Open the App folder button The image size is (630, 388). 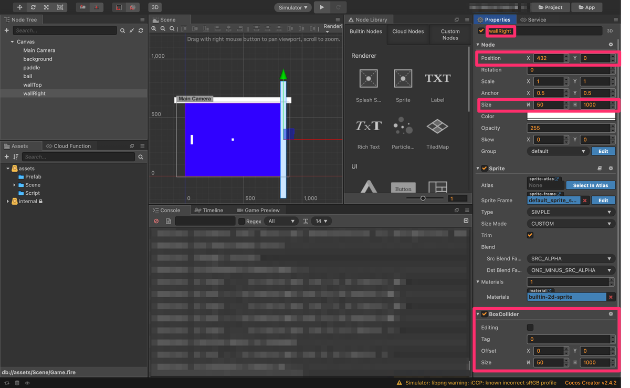click(x=586, y=7)
